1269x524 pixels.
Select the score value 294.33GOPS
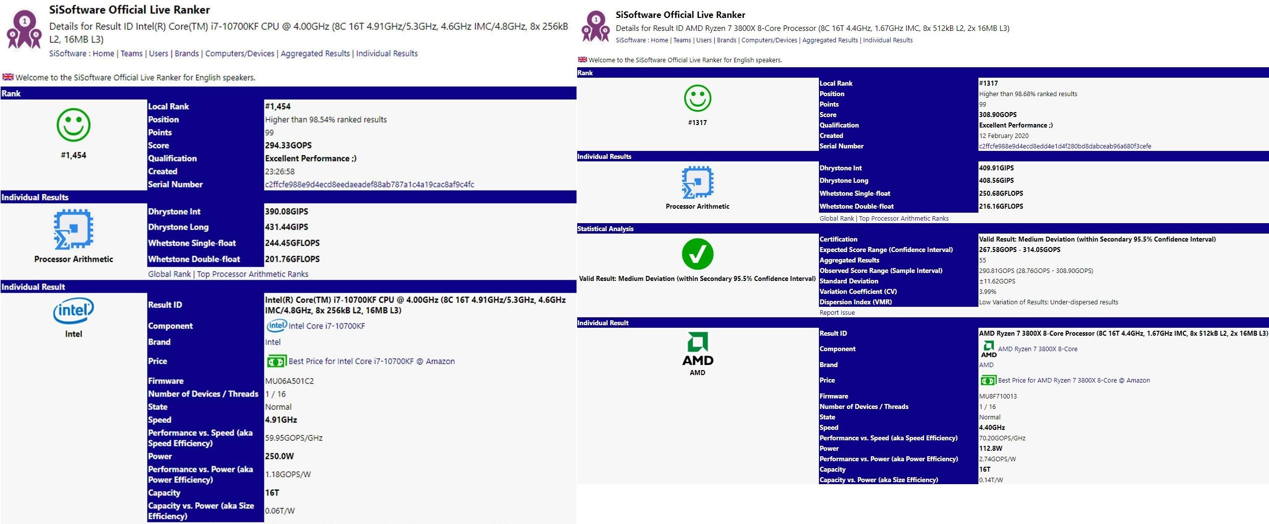288,145
